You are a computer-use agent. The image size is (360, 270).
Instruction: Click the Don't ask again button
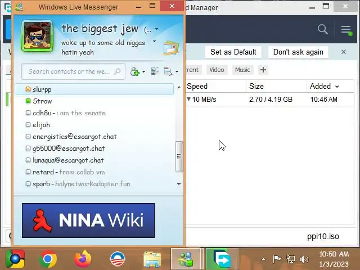click(298, 52)
